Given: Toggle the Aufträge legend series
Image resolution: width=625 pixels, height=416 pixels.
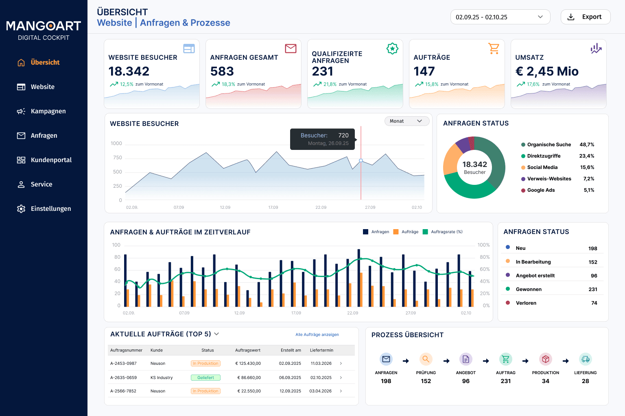Looking at the screenshot, I should (x=406, y=232).
